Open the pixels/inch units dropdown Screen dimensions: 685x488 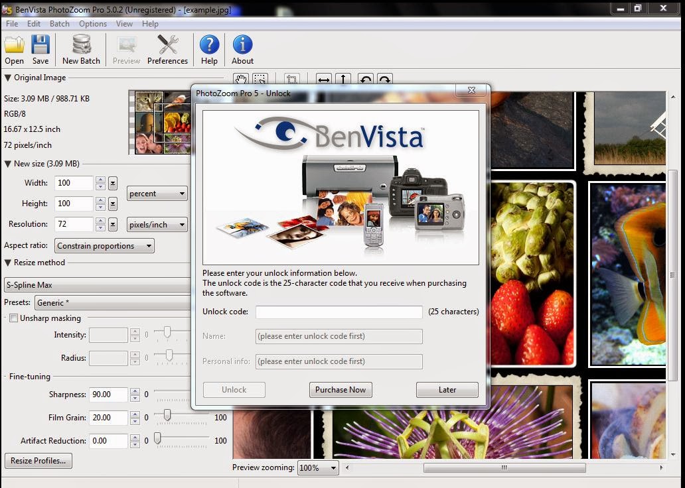(157, 225)
